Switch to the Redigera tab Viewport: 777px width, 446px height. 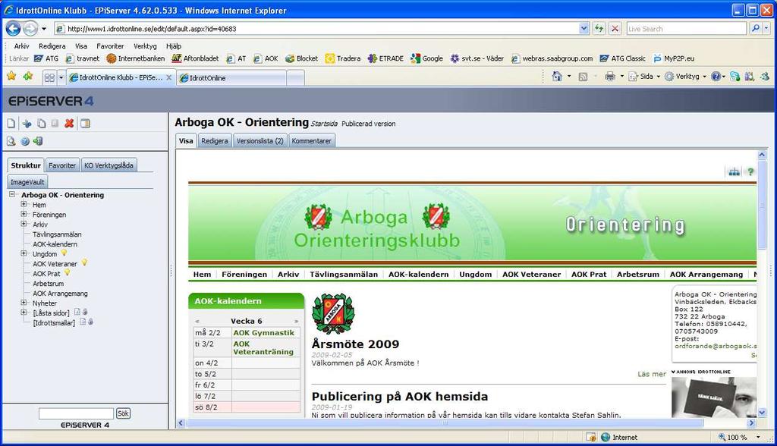(x=215, y=141)
